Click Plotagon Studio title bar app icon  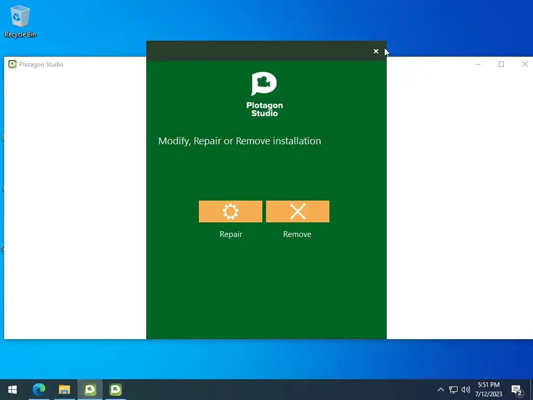12,64
